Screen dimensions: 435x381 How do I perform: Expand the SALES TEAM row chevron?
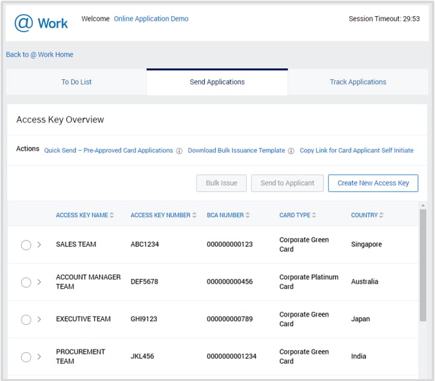pos(39,245)
